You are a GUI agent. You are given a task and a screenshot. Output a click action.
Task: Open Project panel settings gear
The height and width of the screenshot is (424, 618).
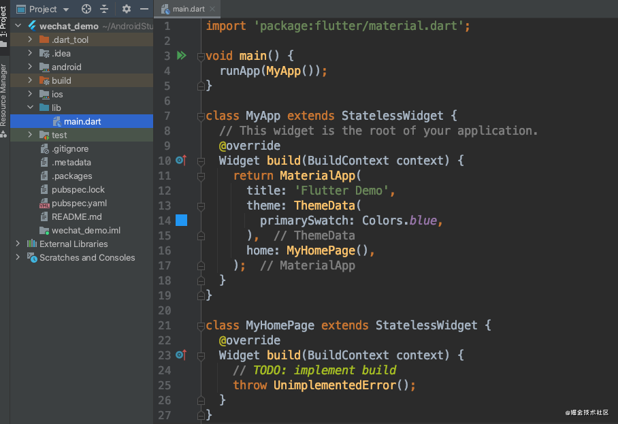click(x=126, y=9)
